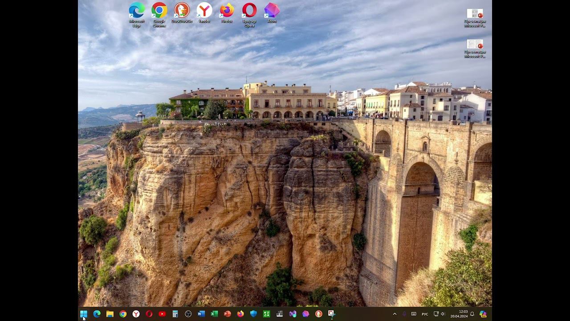The height and width of the screenshot is (321, 570).
Task: Open Calculator from the taskbar
Action: tap(175, 314)
